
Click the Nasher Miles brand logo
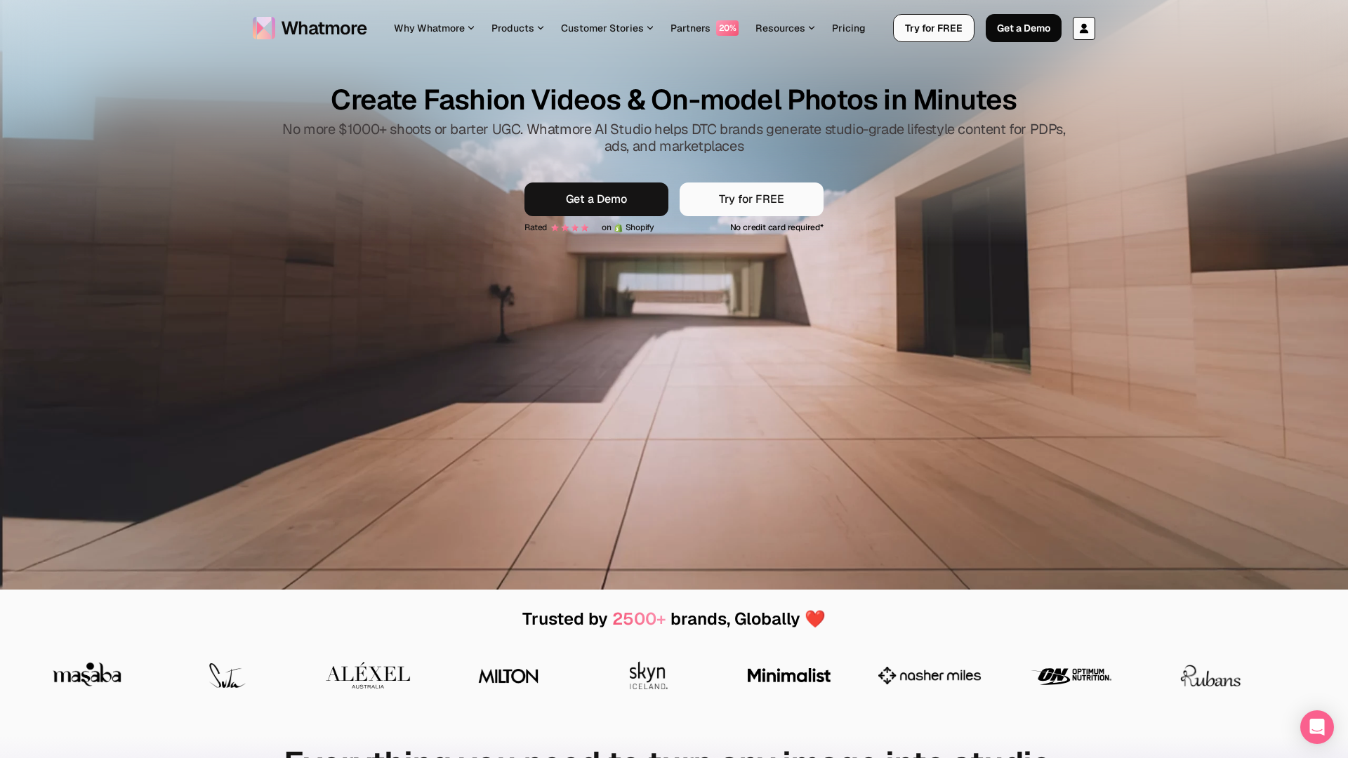pos(929,674)
